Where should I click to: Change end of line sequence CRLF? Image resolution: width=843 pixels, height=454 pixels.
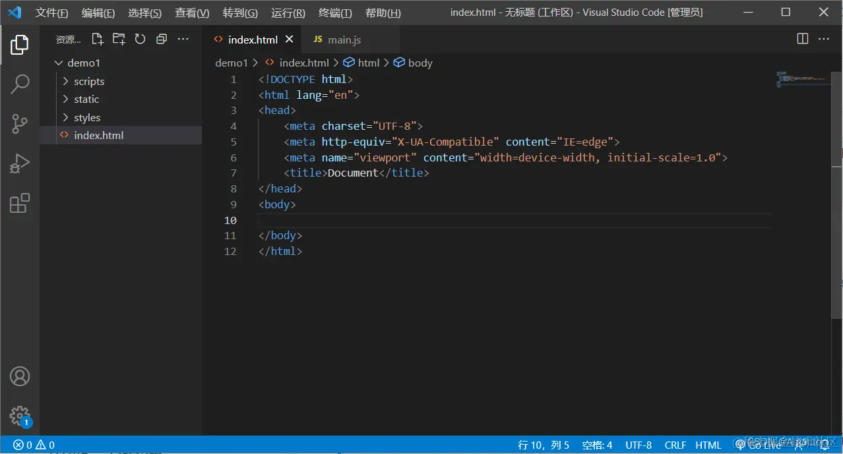coord(675,445)
